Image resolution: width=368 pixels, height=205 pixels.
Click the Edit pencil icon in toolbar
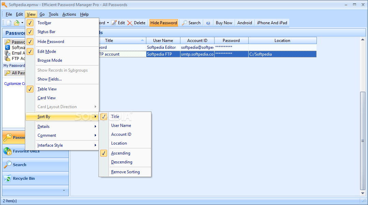[x=114, y=23]
